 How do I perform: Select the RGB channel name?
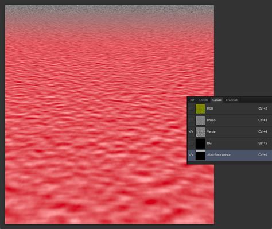point(210,108)
